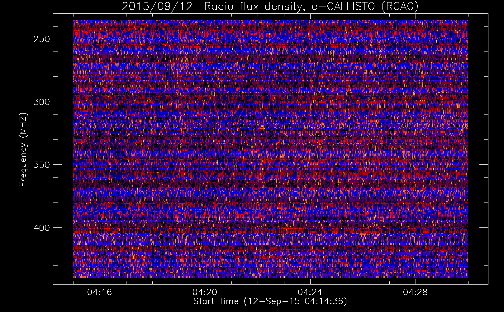Click the 300 frequency tick label
Screen dimensions: 504x312
pyautogui.click(x=42, y=102)
